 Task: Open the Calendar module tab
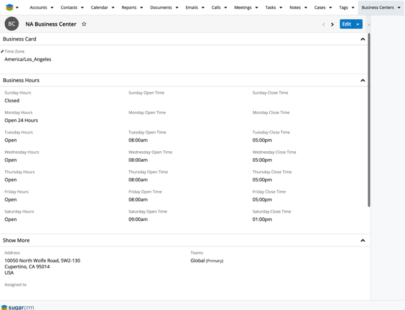click(99, 8)
